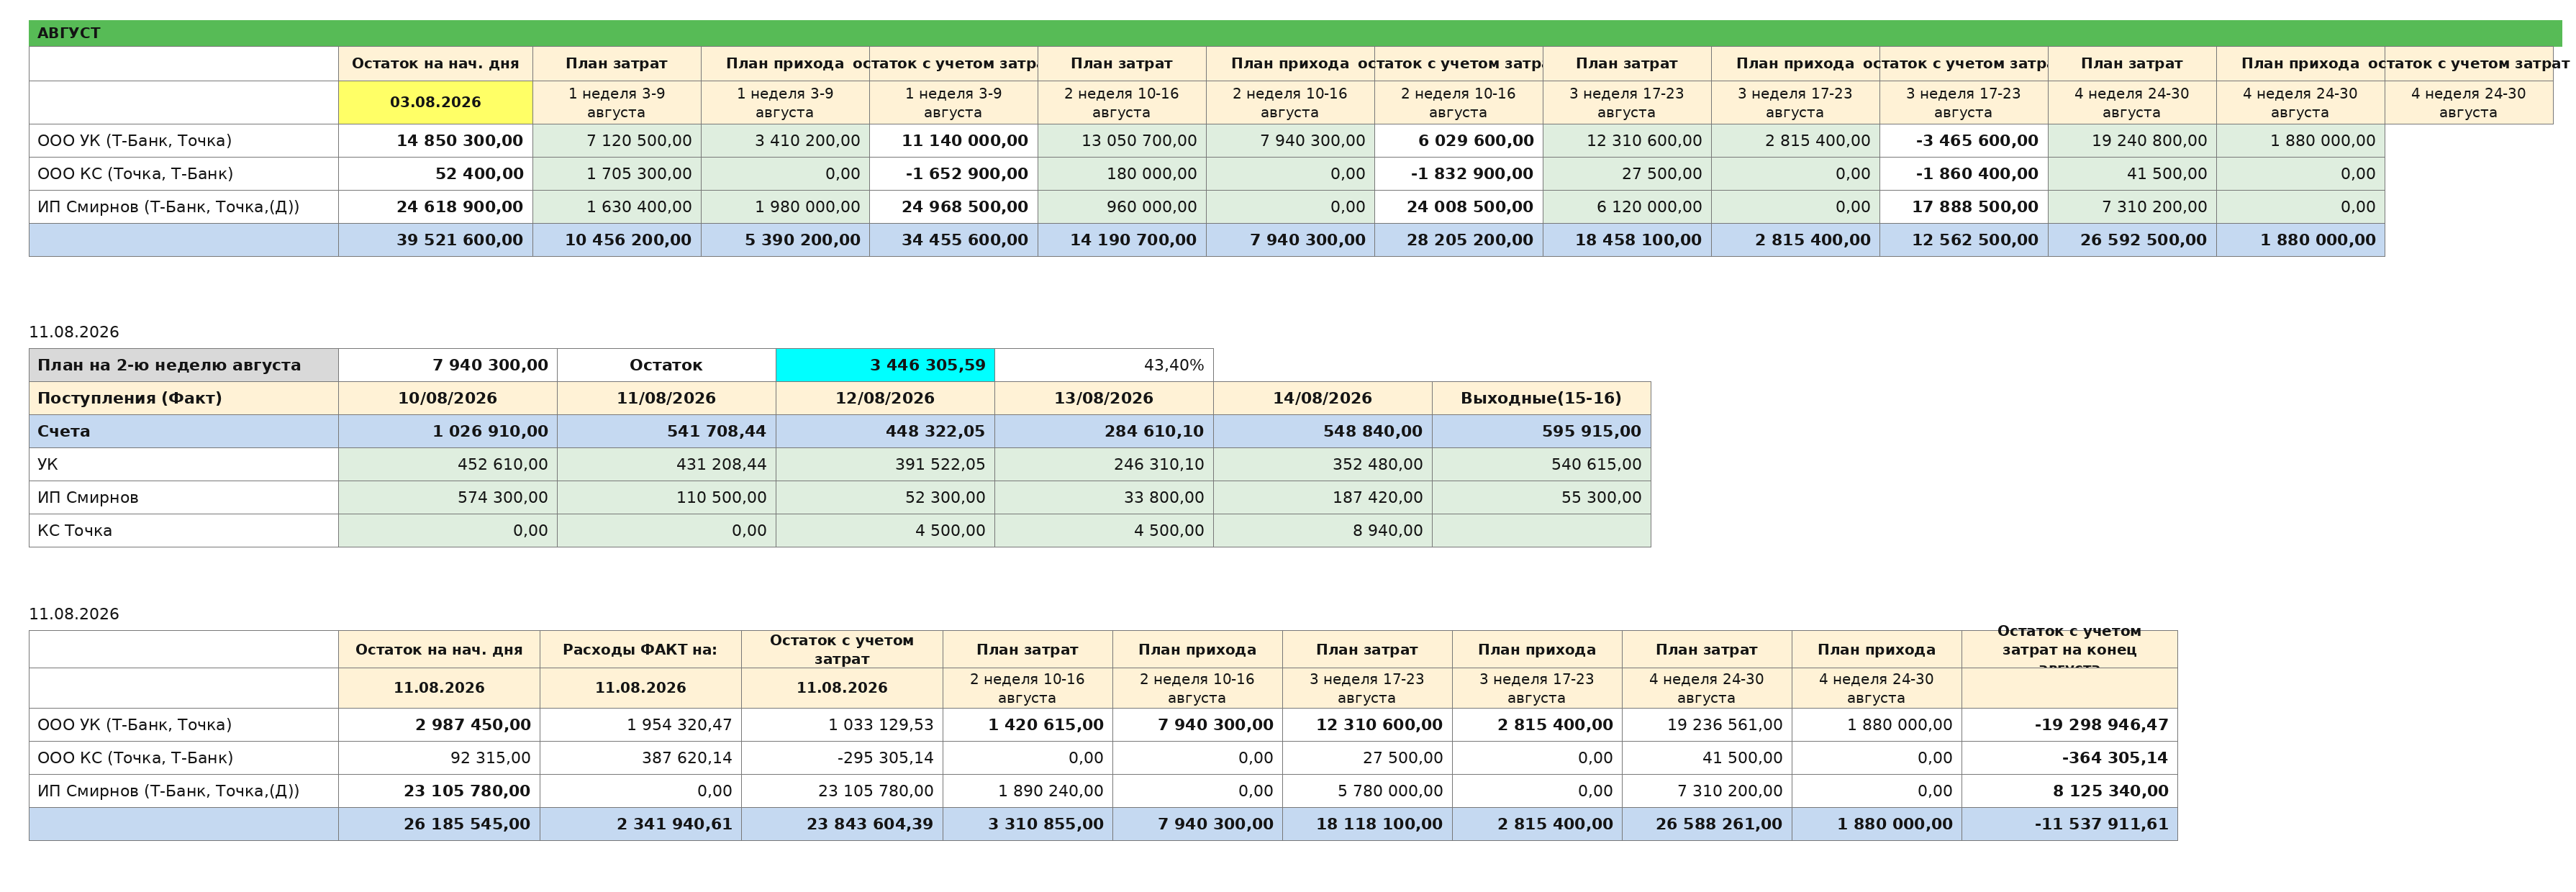Select the opening balance 14 850 300,00
2576x892 pixels.
(435, 141)
